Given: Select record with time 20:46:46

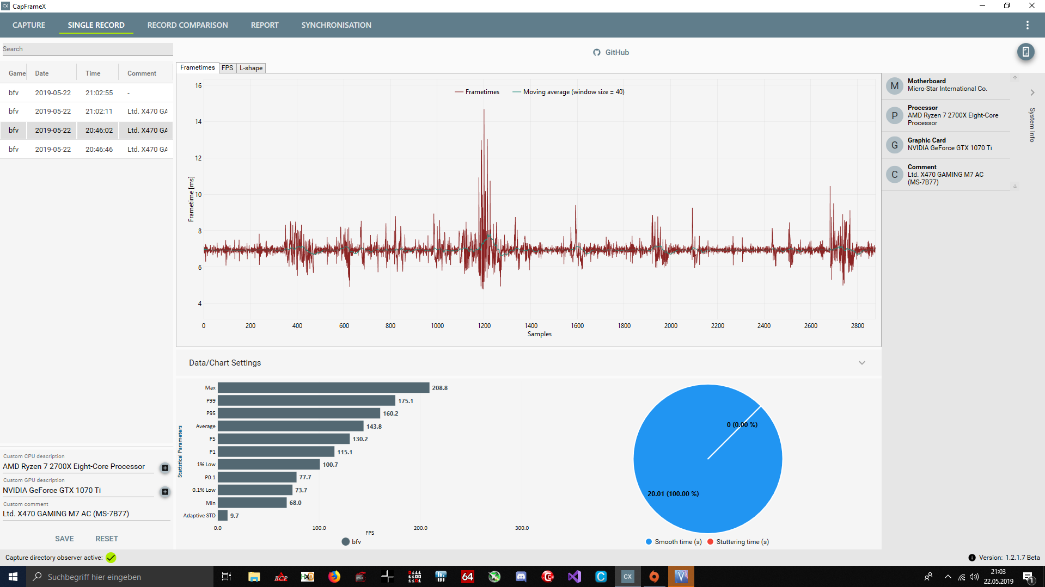Looking at the screenshot, I should [x=87, y=149].
